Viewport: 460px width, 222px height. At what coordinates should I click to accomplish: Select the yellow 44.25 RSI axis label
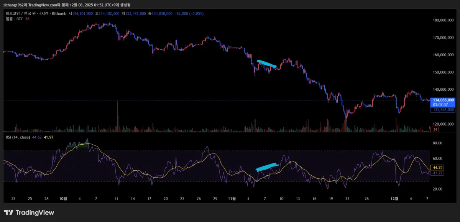pyautogui.click(x=437, y=168)
